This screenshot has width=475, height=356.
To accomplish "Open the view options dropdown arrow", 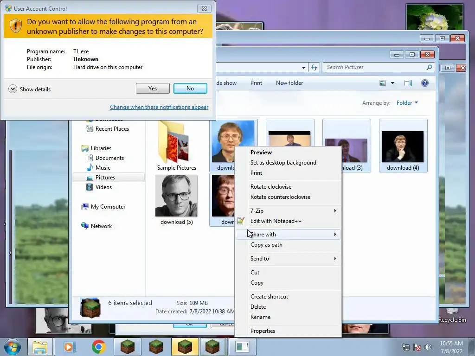I will point(392,83).
